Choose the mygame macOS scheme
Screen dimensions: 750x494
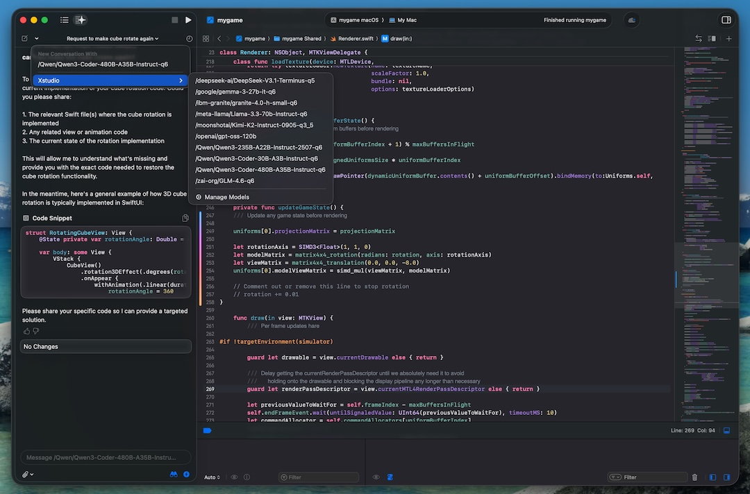pyautogui.click(x=354, y=20)
